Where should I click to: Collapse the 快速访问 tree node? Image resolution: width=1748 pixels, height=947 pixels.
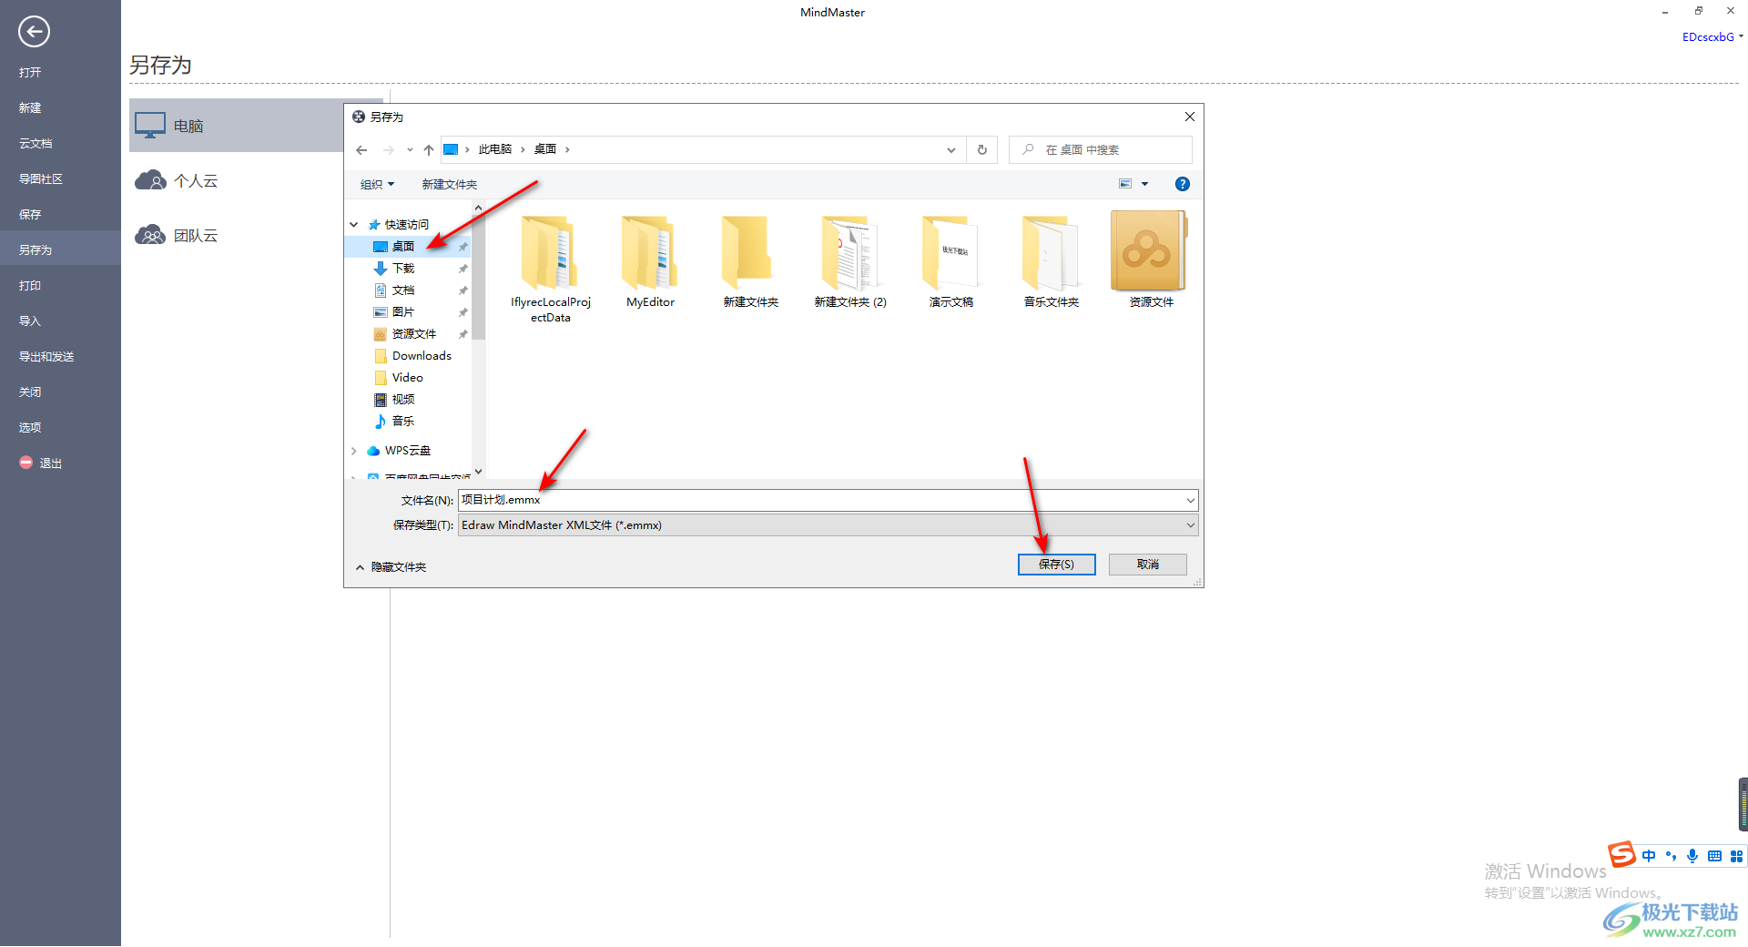tap(354, 224)
